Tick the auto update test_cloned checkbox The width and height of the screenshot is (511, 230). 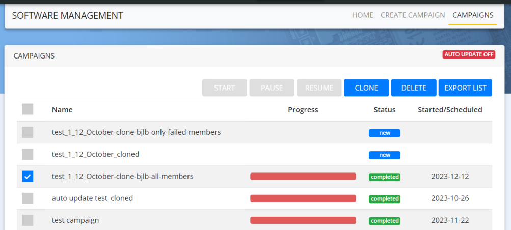pos(28,198)
